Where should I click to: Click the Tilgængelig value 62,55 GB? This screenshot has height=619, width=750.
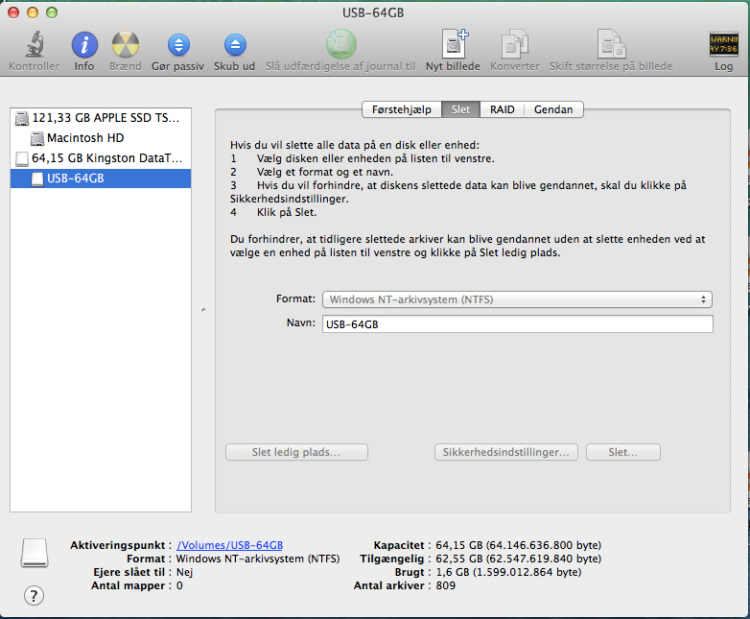coord(519,559)
